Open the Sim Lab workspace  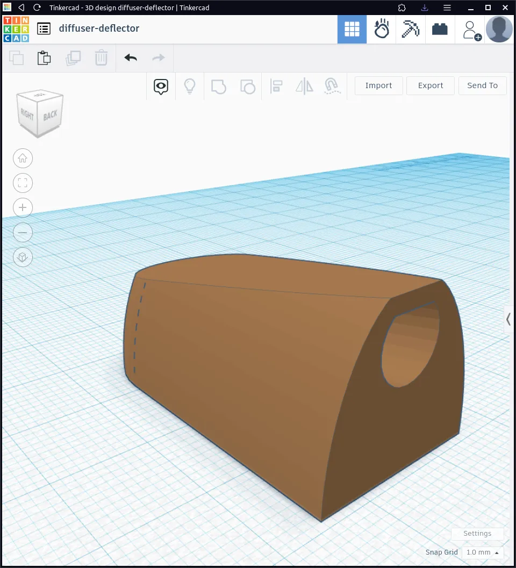(x=382, y=29)
